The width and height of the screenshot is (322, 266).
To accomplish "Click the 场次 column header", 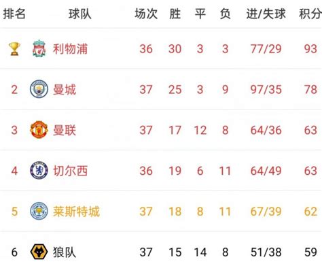I will point(146,14).
